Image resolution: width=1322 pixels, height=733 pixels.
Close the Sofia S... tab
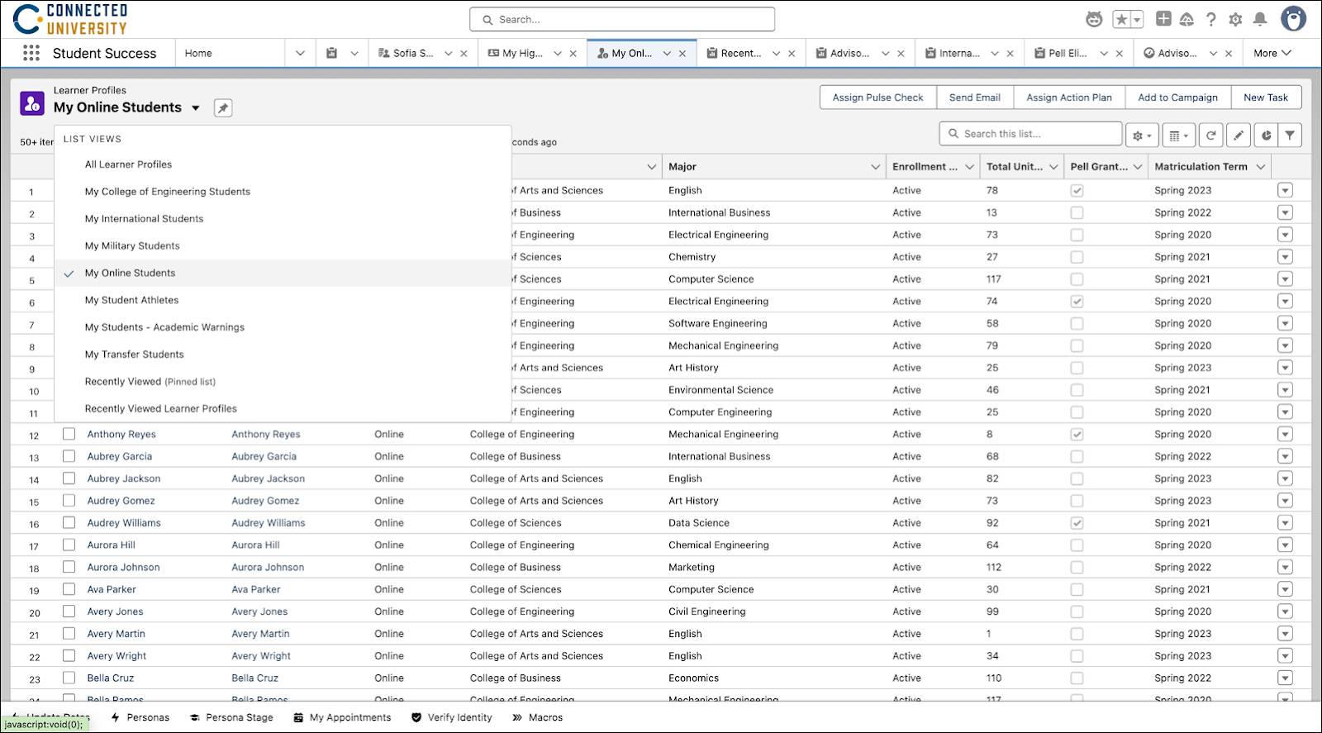click(x=464, y=54)
